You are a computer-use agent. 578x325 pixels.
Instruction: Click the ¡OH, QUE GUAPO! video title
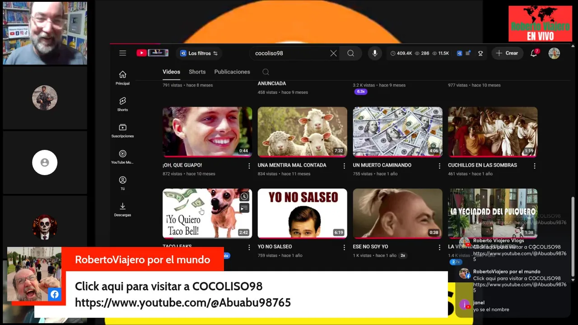point(182,165)
